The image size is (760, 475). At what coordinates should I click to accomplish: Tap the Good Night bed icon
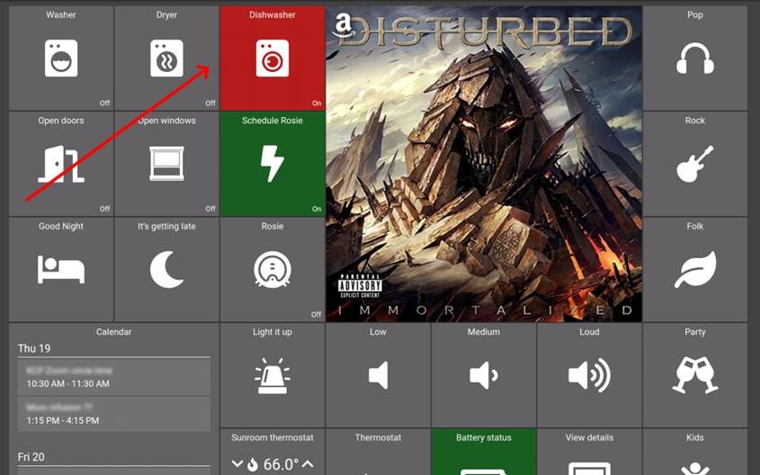coord(61,269)
